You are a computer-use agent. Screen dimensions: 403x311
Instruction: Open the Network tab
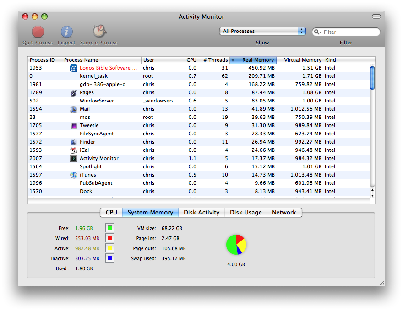[284, 213]
